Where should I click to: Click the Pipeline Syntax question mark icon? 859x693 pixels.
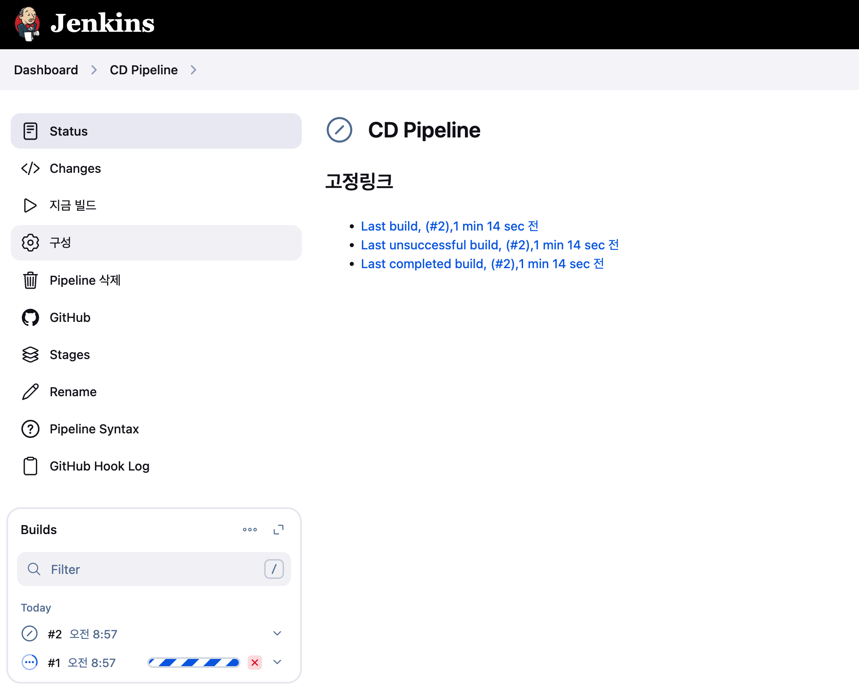click(x=30, y=429)
